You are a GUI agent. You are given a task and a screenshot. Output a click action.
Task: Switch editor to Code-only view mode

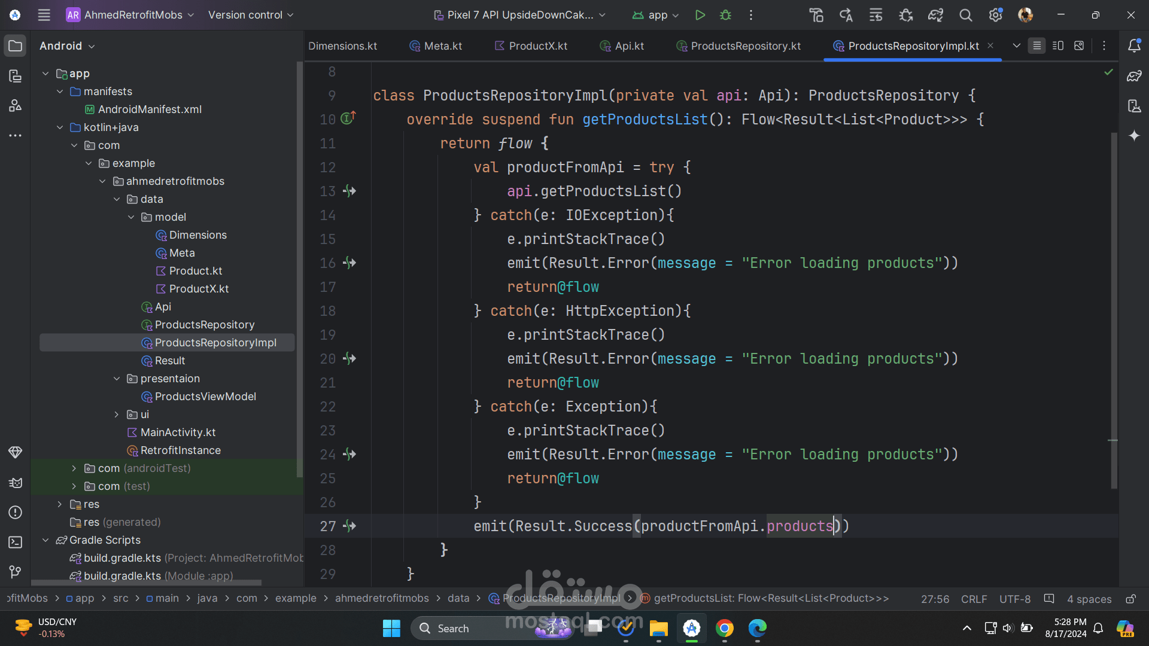coord(1037,46)
